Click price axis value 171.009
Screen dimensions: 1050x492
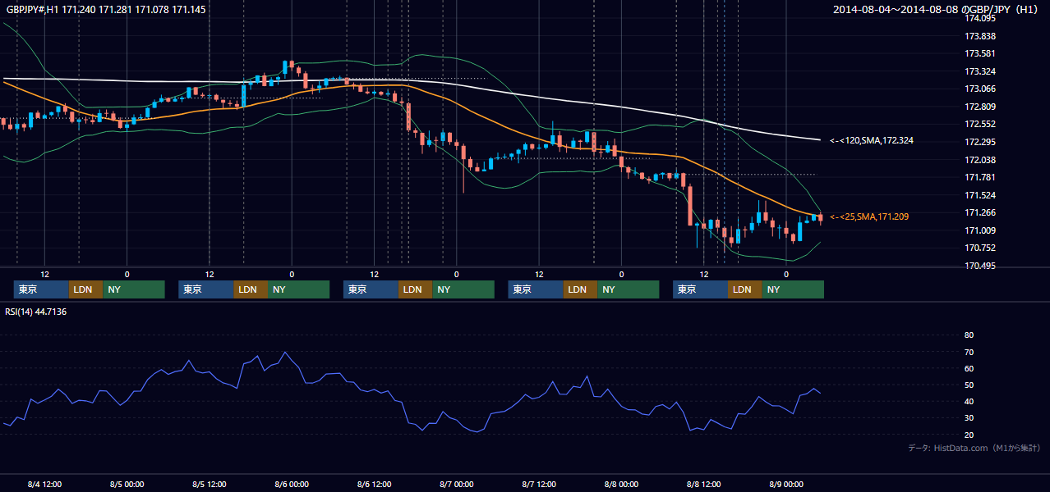pos(979,230)
